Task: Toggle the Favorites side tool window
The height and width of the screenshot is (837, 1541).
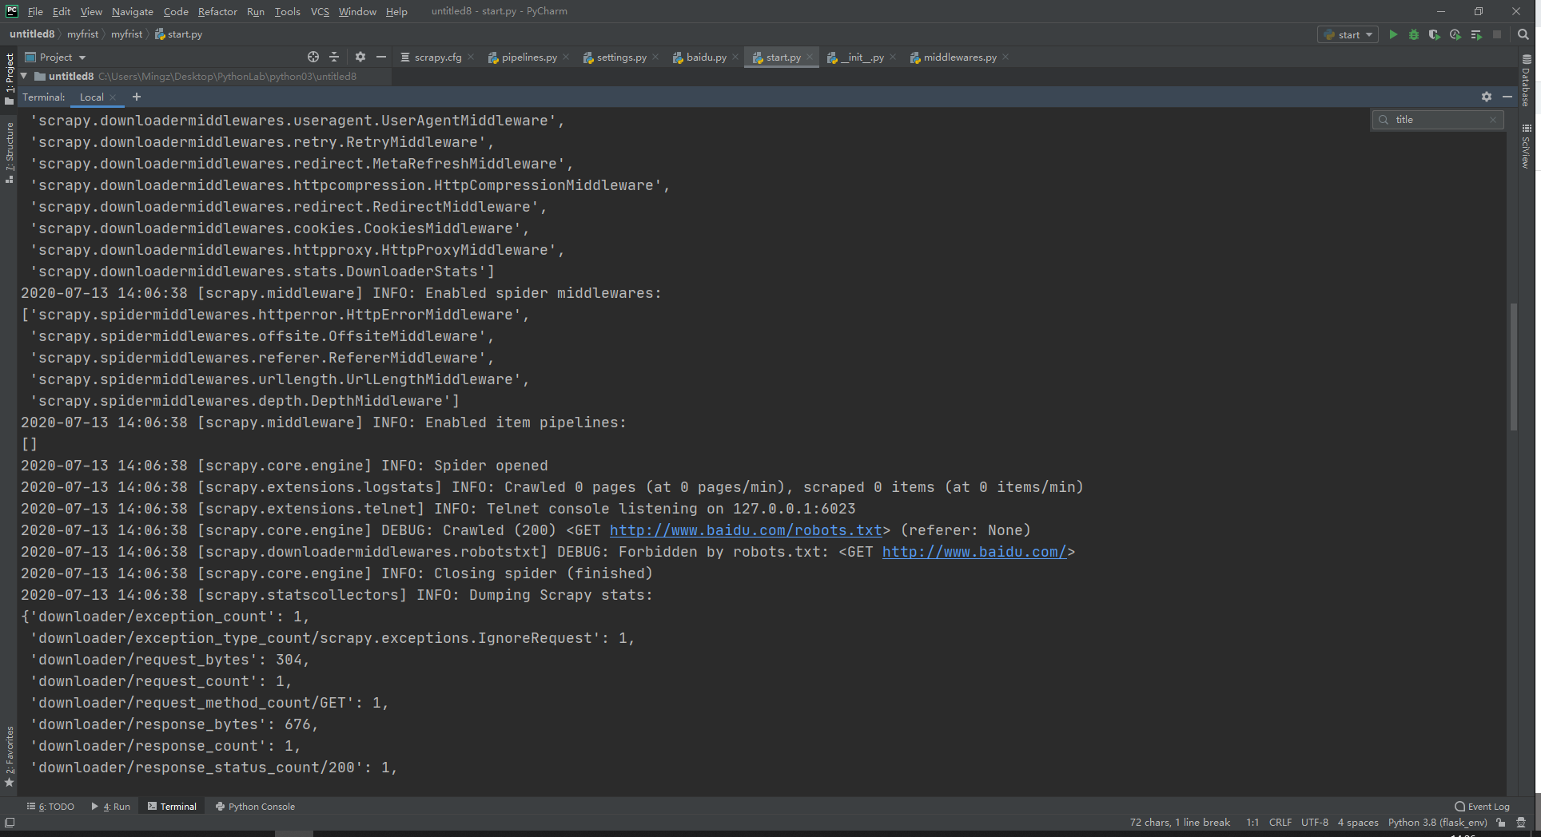Action: tap(10, 756)
